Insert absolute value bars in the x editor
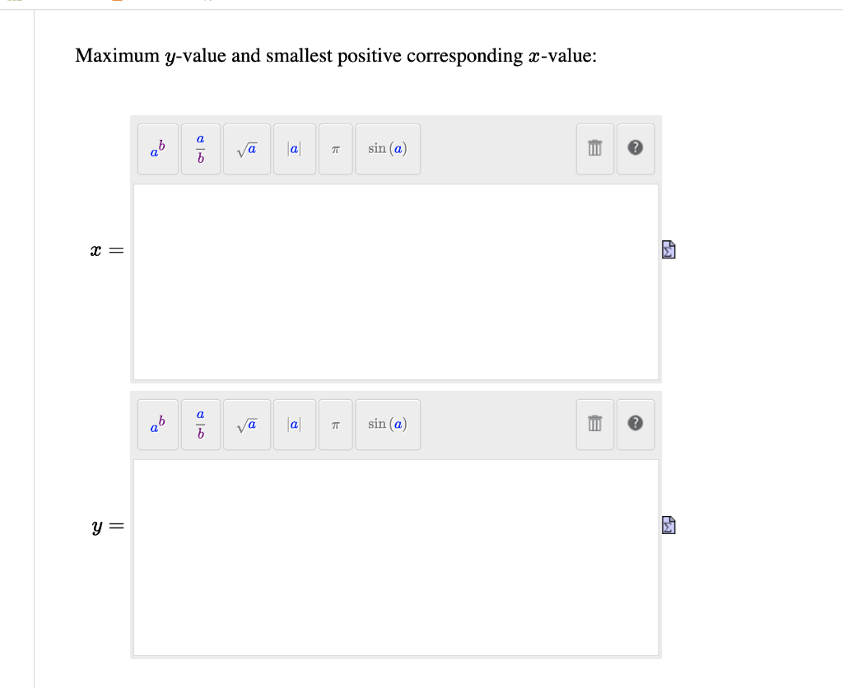Viewport: 843px width, 688px height. [294, 149]
